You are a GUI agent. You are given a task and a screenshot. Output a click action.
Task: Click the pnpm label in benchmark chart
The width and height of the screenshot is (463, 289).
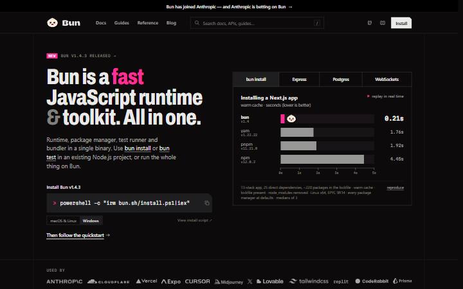[246, 144]
